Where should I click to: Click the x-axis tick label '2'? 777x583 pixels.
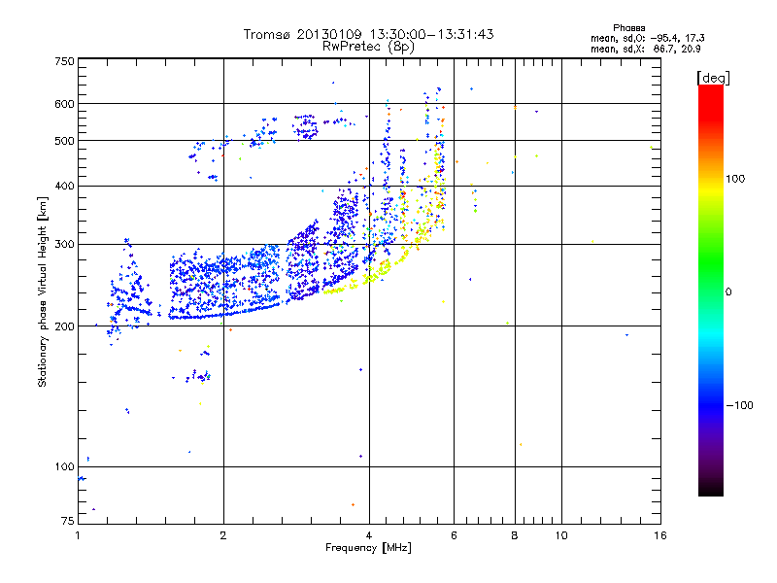[x=223, y=535]
